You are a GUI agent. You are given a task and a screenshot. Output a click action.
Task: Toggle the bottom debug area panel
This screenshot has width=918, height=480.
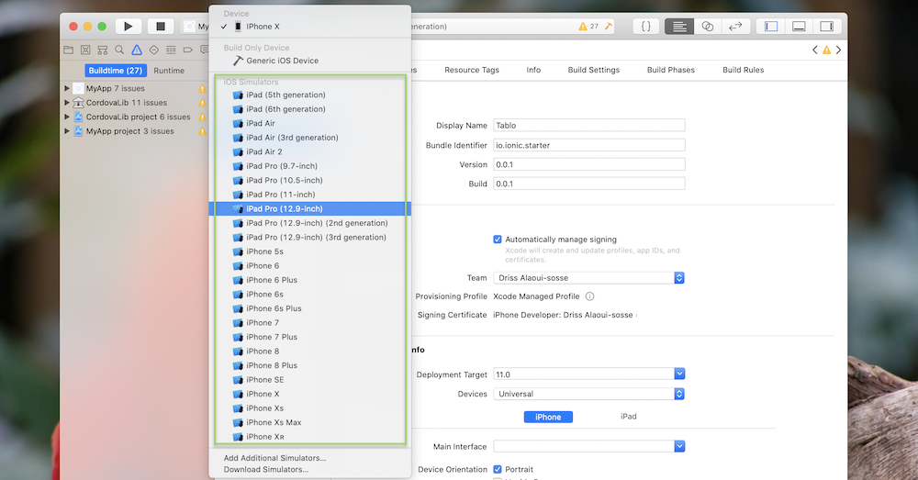799,27
